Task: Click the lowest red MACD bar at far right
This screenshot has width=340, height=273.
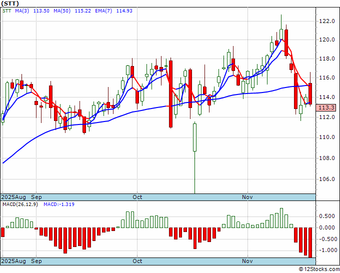Action: pos(310,242)
